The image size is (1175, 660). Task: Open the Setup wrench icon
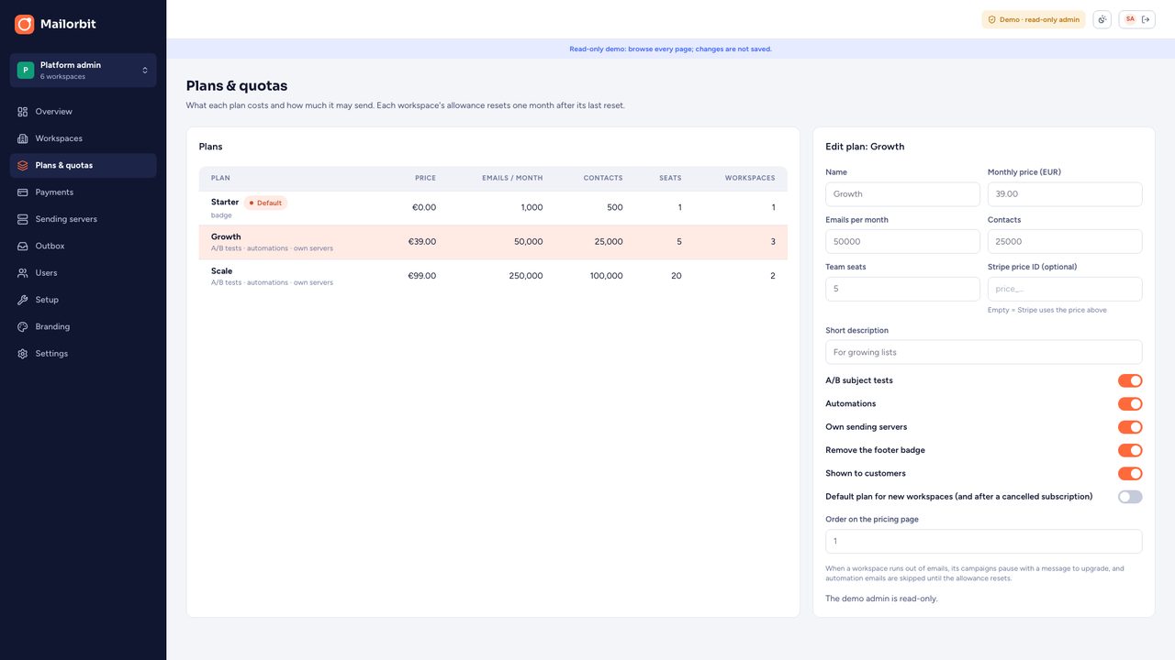[x=23, y=300]
